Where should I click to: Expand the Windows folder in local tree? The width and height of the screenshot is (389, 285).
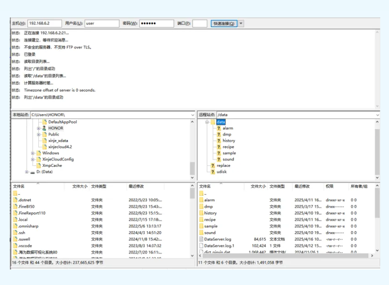[x=33, y=153]
